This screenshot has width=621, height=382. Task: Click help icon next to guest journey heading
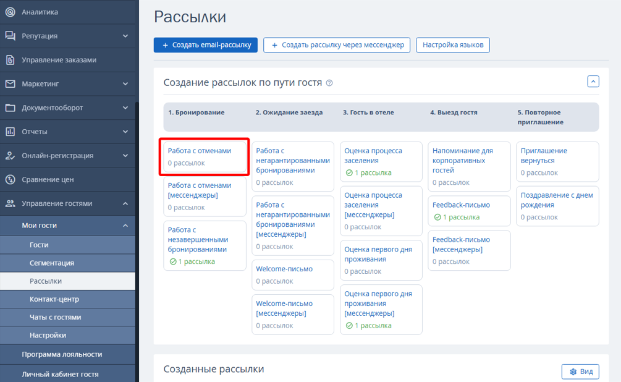pos(329,83)
